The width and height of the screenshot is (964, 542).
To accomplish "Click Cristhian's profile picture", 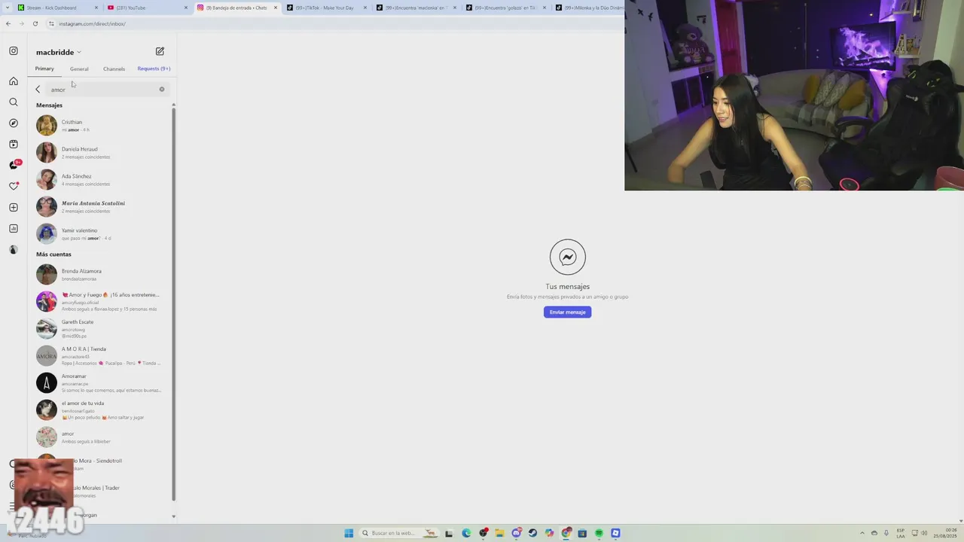I will pyautogui.click(x=47, y=126).
